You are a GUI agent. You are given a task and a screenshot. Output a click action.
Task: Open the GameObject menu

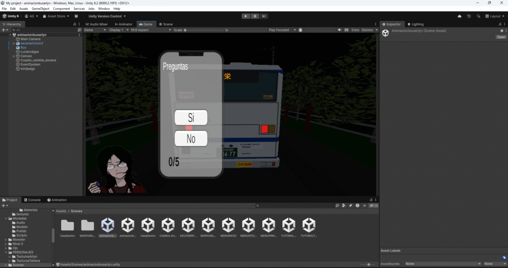(40, 9)
